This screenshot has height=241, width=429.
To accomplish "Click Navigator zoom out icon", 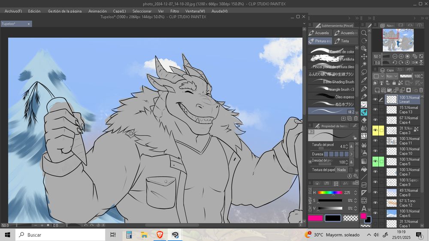I will pos(395,56).
